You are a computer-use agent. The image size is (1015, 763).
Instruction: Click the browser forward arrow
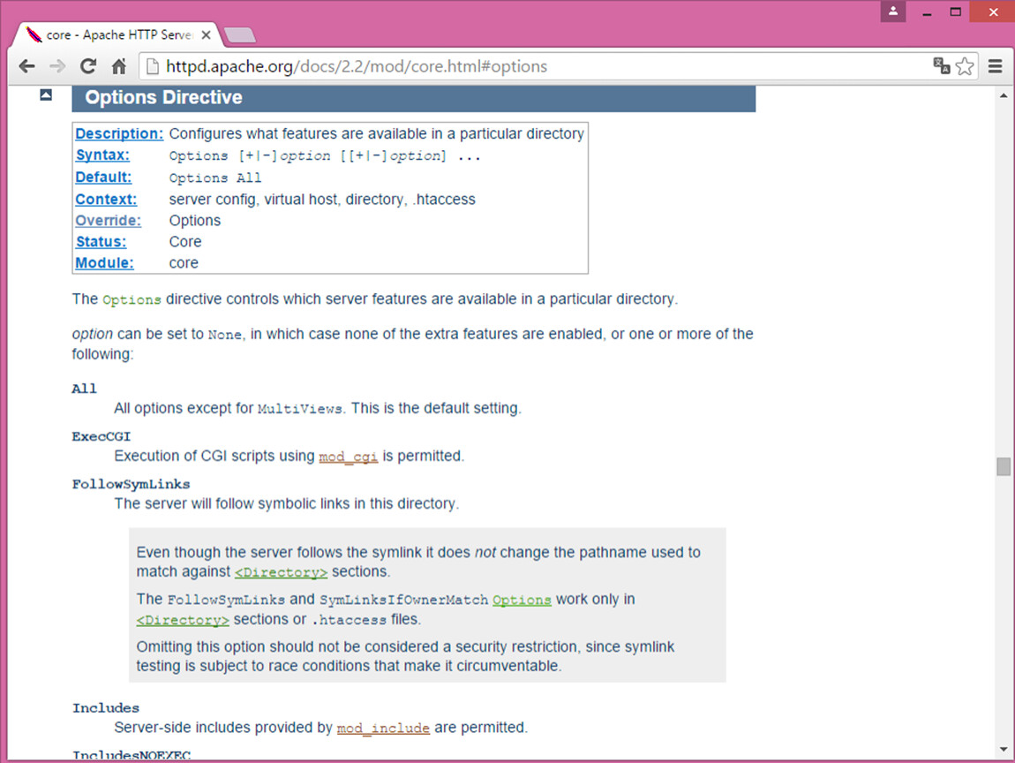click(57, 66)
